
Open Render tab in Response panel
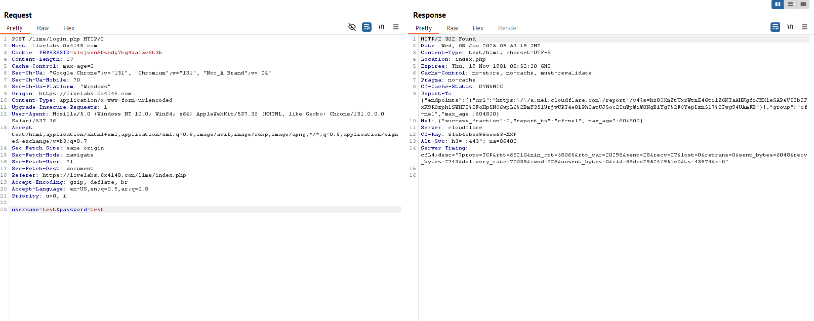pos(508,28)
